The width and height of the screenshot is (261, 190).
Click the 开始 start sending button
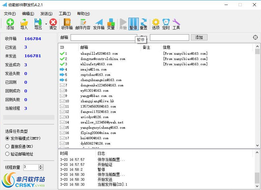123,23
